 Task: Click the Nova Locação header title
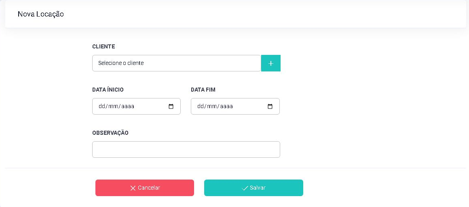[41, 14]
